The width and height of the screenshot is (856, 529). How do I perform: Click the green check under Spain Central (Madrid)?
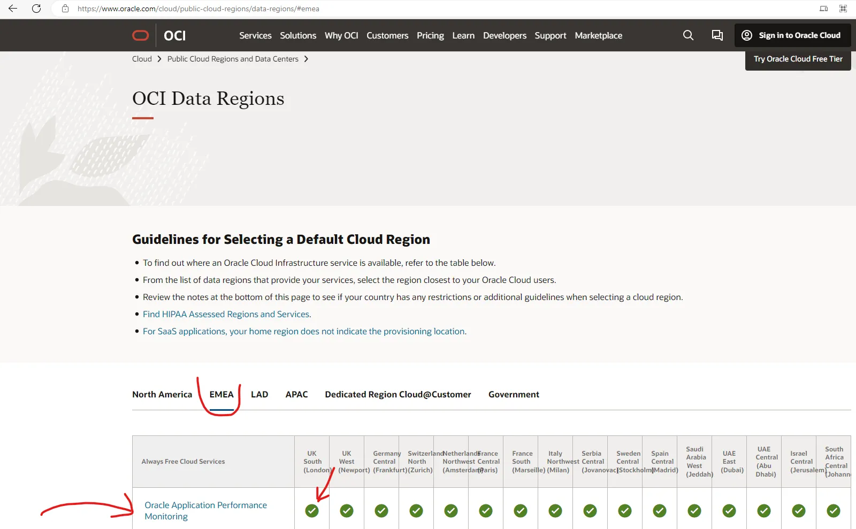pyautogui.click(x=660, y=511)
